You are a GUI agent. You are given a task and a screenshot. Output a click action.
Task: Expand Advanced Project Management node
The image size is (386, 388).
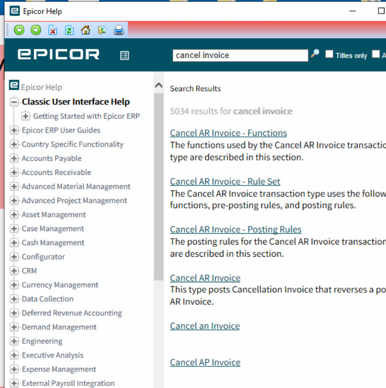(x=14, y=201)
